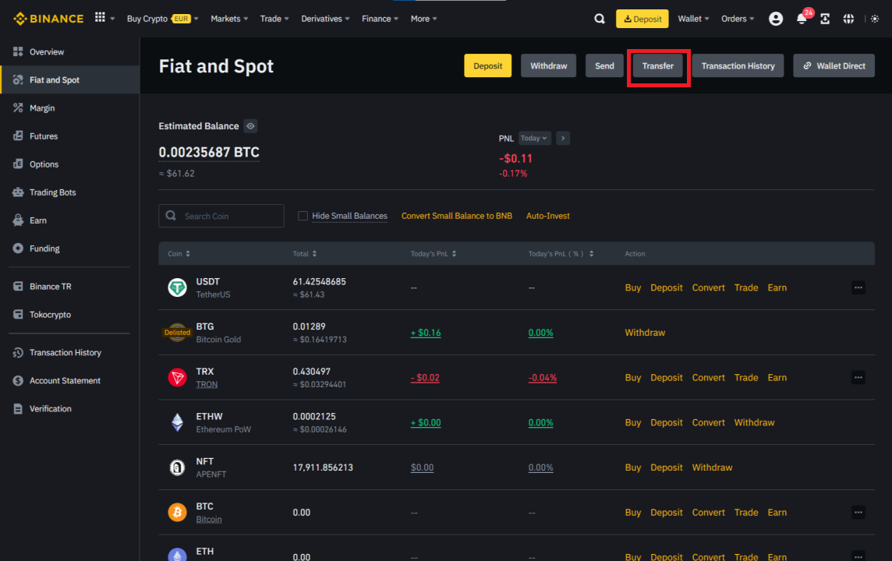Click the Futures sidebar icon
The image size is (892, 561).
click(18, 136)
